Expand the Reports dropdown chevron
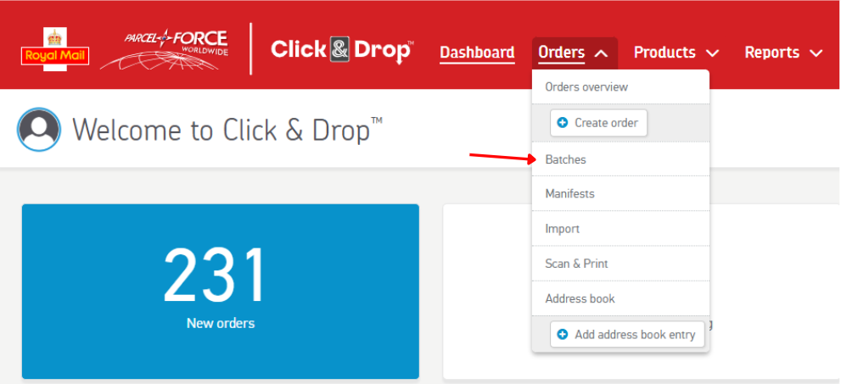 pyautogui.click(x=816, y=53)
